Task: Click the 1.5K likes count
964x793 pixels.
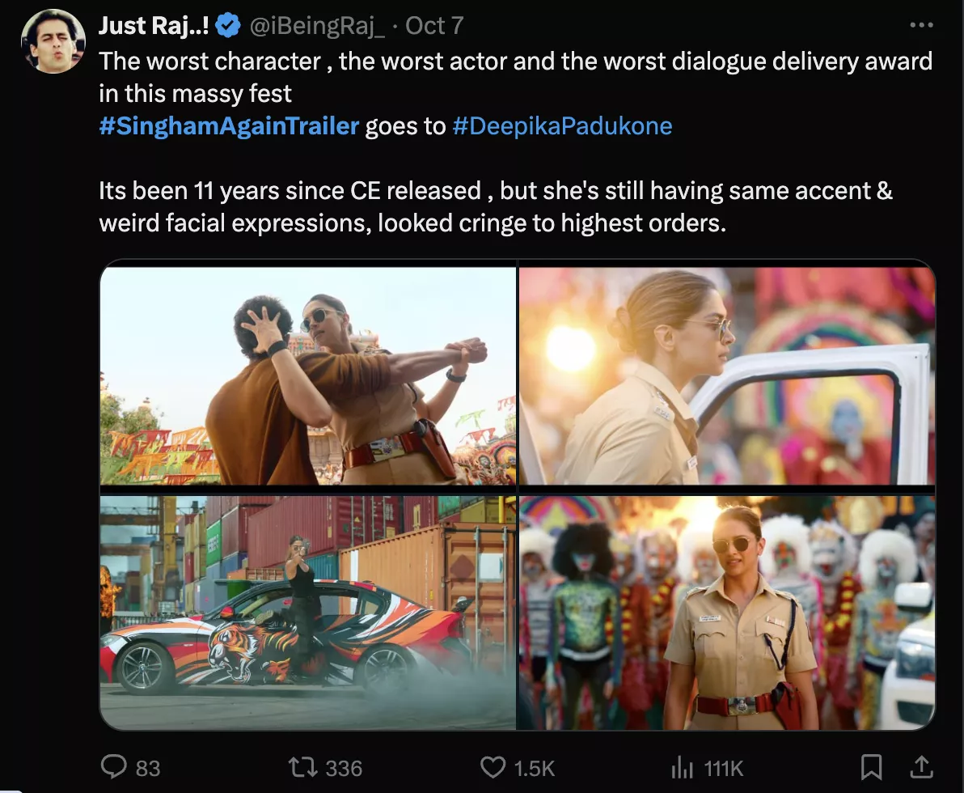Action: click(x=535, y=767)
